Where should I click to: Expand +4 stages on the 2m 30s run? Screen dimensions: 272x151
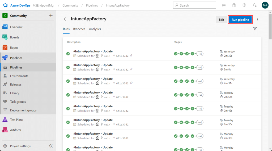coord(200,122)
